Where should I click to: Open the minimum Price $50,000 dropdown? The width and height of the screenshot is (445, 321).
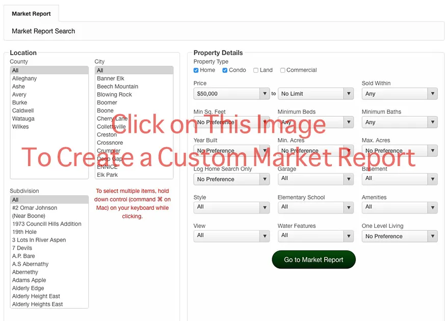coord(231,94)
